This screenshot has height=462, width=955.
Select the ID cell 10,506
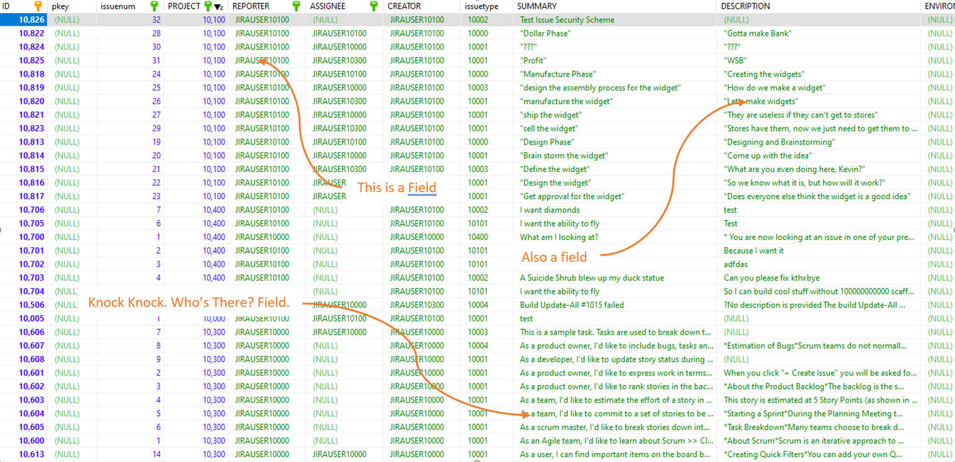coord(31,305)
